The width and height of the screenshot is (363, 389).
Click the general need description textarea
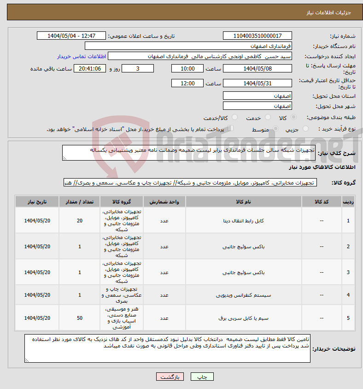click(189, 153)
